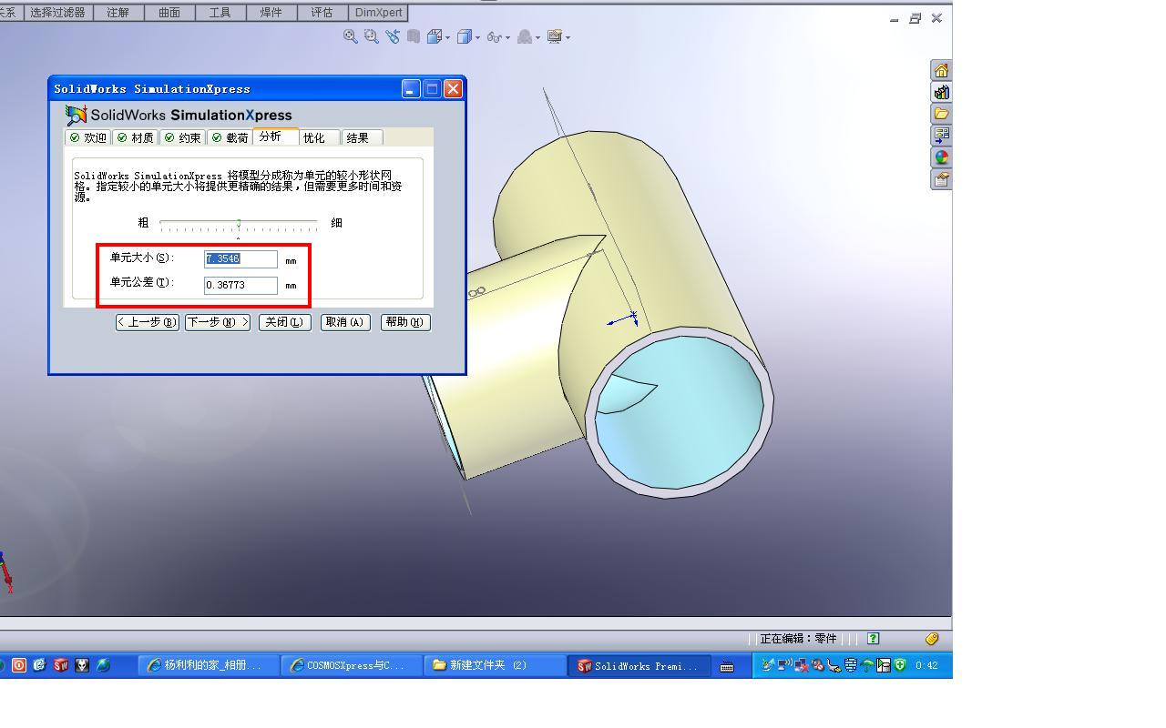Open the SolidWorks Resources home icon
Screen dimensions: 1166x728
click(x=941, y=70)
